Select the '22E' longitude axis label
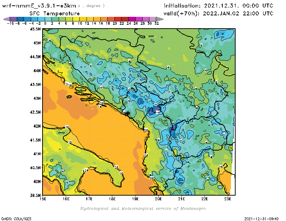 (204, 199)
